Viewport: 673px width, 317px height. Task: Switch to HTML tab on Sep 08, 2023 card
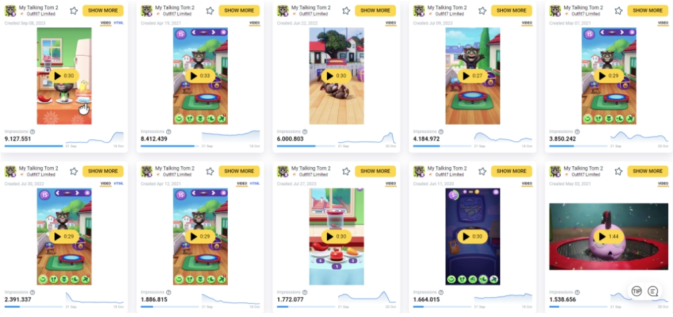(118, 23)
